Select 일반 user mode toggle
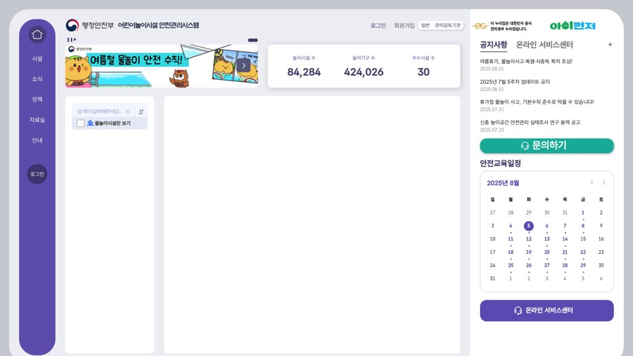This screenshot has width=633, height=356. point(425,25)
